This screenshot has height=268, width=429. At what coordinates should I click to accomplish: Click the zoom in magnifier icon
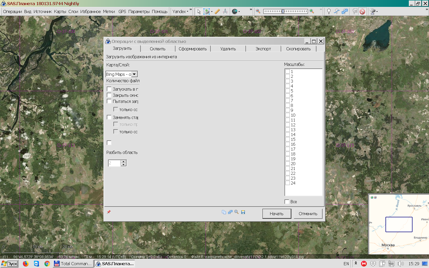pyautogui.click(x=312, y=11)
